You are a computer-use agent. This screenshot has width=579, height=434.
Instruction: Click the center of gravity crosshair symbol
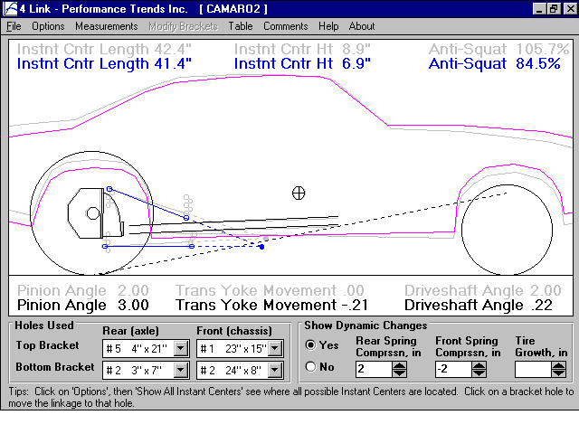click(x=299, y=193)
